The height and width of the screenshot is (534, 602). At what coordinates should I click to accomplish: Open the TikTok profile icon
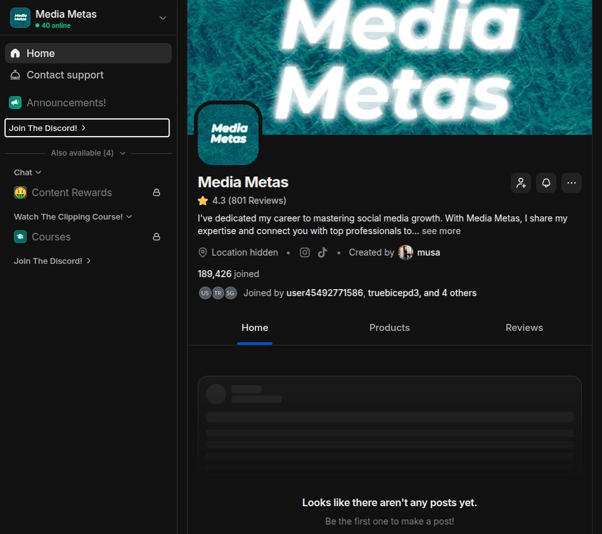323,252
